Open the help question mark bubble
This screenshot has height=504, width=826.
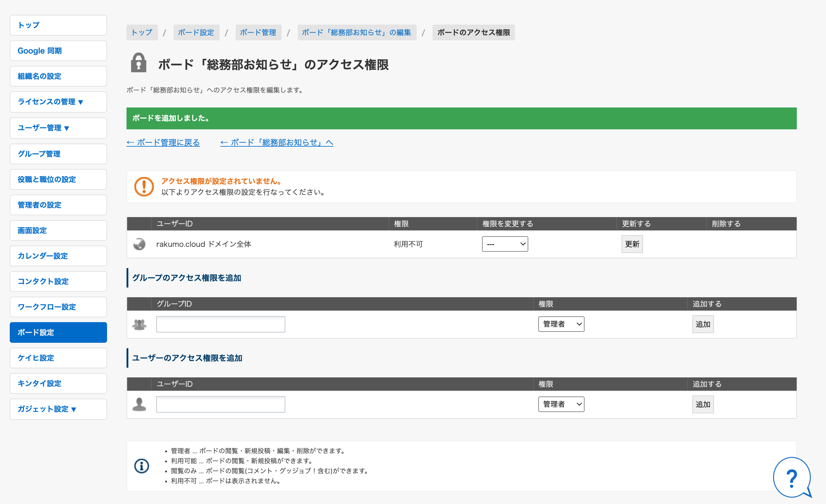click(792, 478)
